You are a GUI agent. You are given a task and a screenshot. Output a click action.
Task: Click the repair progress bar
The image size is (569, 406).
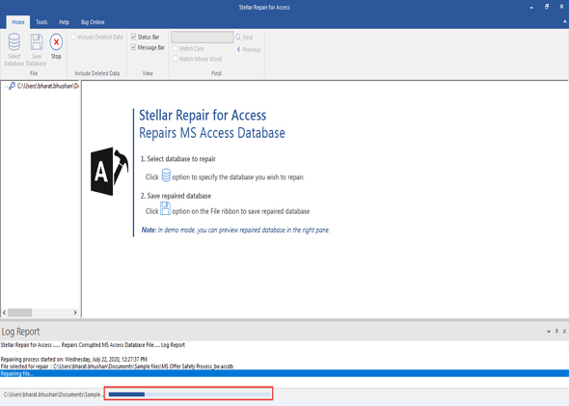[x=189, y=394]
